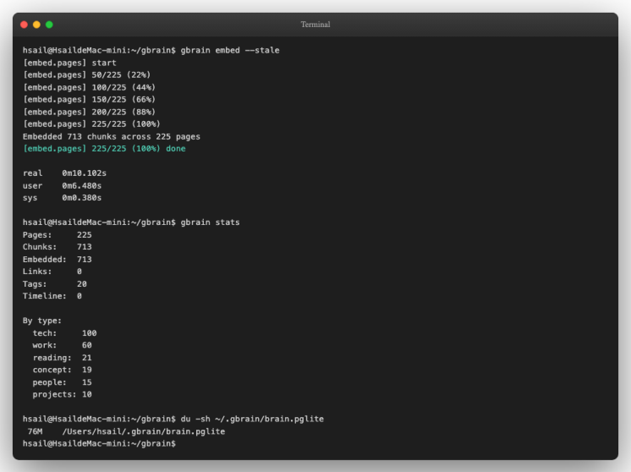
Task: Click the '76M' file size value
Action: click(35, 431)
